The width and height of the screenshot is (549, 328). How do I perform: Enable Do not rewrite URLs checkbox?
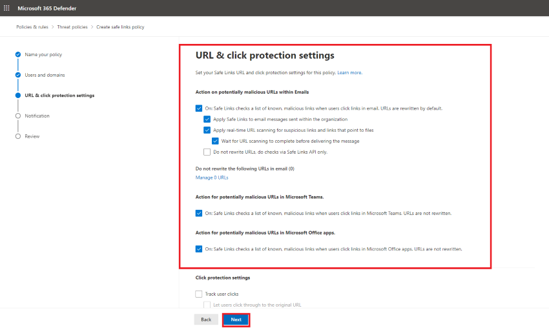tap(207, 152)
